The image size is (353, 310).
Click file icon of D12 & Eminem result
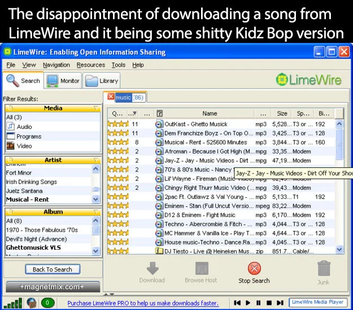click(x=159, y=215)
